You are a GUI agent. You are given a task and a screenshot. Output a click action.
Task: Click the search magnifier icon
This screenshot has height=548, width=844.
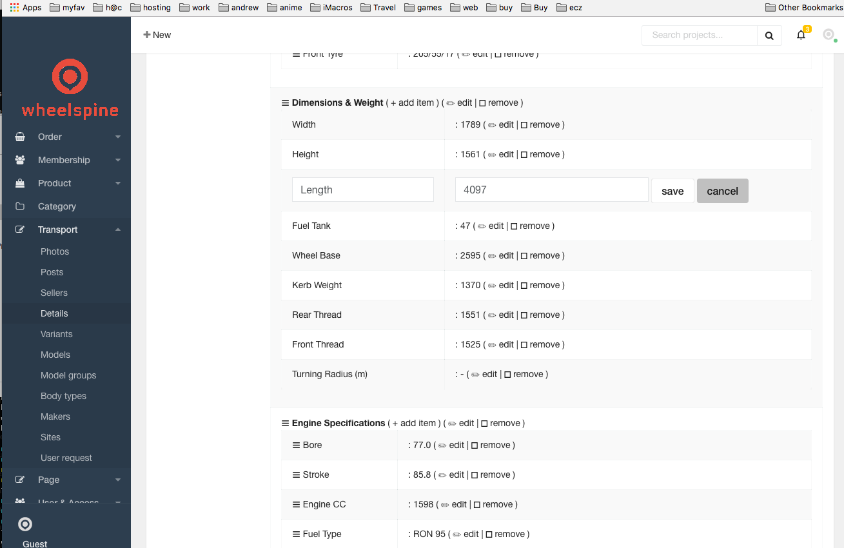point(769,35)
